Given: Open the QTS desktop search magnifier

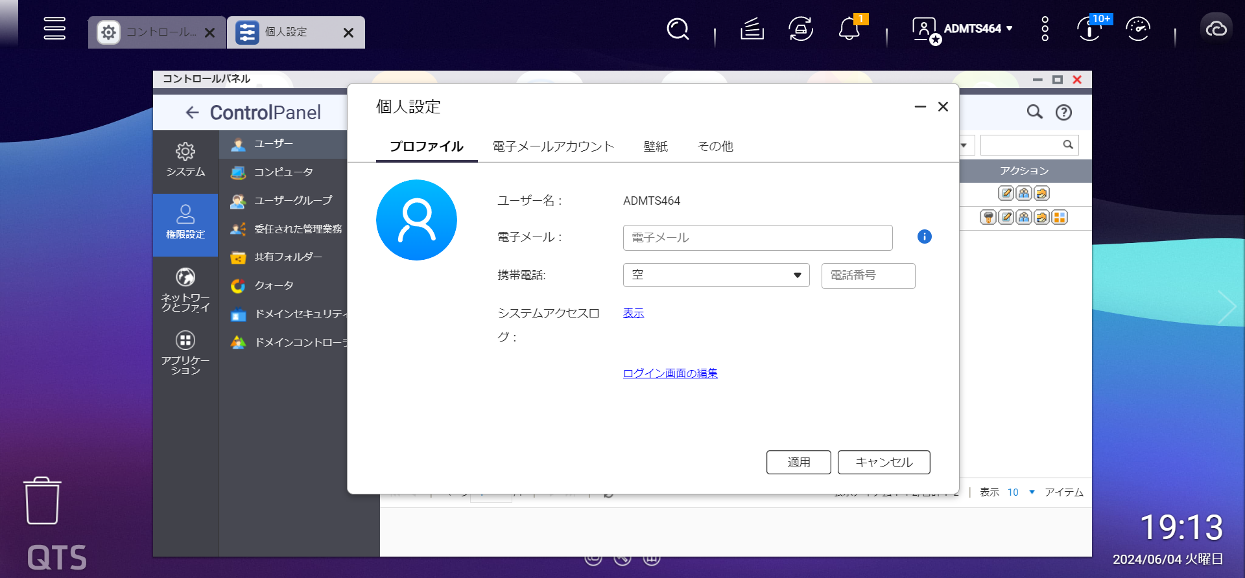Looking at the screenshot, I should 678,29.
